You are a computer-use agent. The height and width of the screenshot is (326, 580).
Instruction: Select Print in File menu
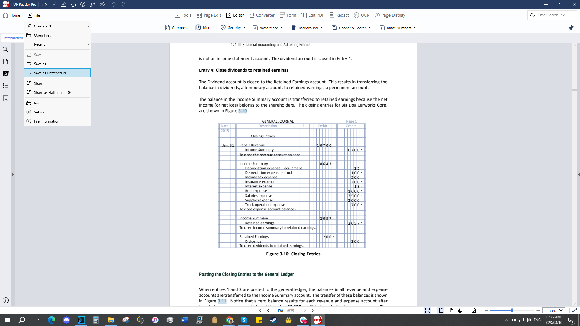pos(57,103)
